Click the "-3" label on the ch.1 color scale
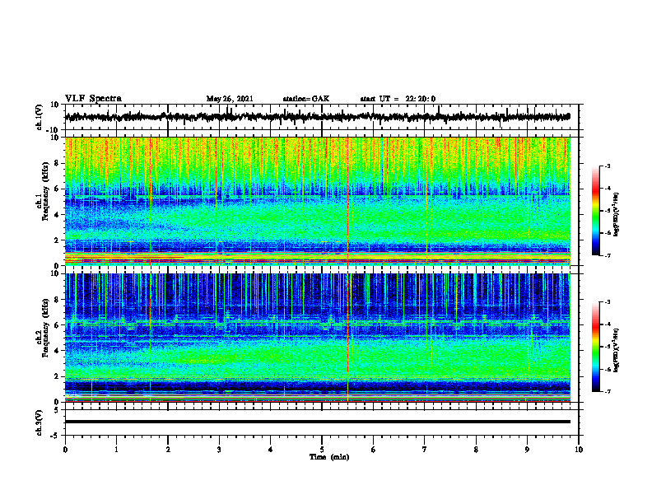The image size is (652, 504). (608, 166)
